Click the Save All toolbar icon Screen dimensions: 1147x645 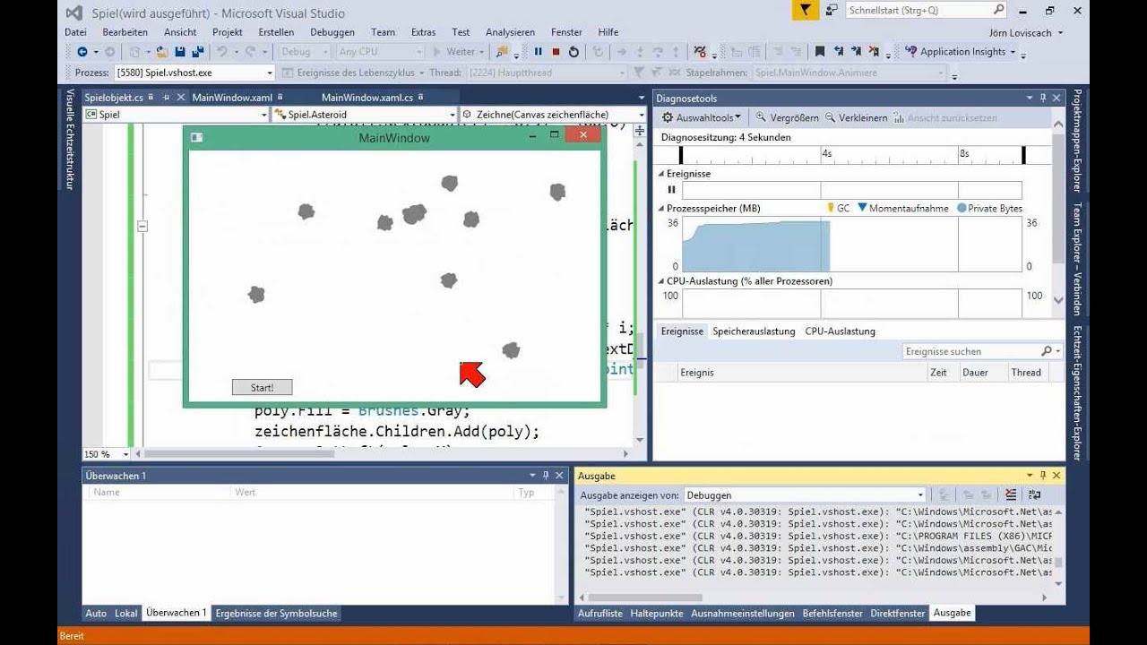[x=197, y=52]
